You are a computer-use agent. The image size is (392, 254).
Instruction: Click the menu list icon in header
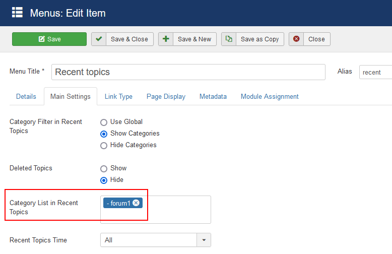(x=18, y=13)
